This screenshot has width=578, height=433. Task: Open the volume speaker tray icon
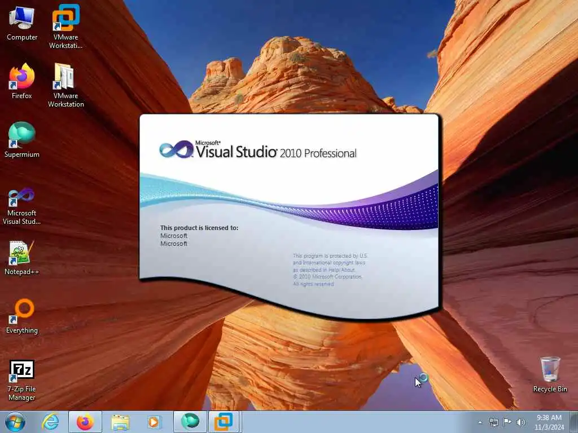[x=521, y=422]
